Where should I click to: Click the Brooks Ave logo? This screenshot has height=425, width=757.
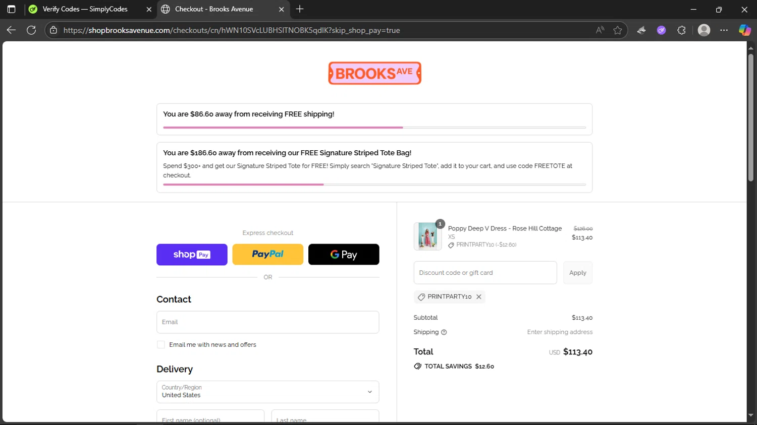point(374,73)
